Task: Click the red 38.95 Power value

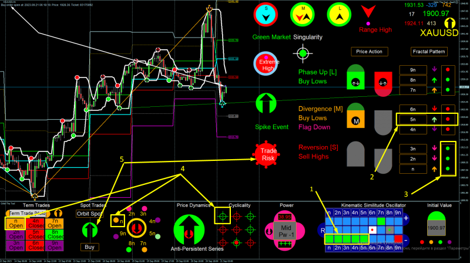Action: point(285,217)
